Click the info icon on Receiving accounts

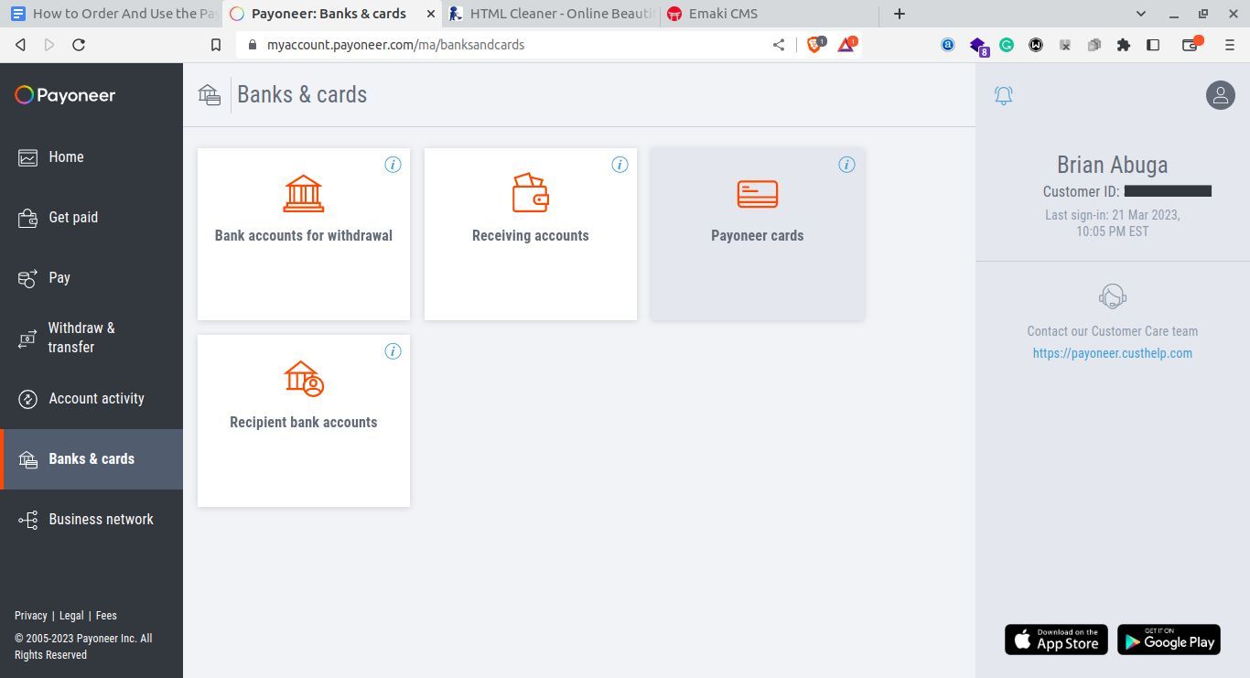tap(620, 165)
